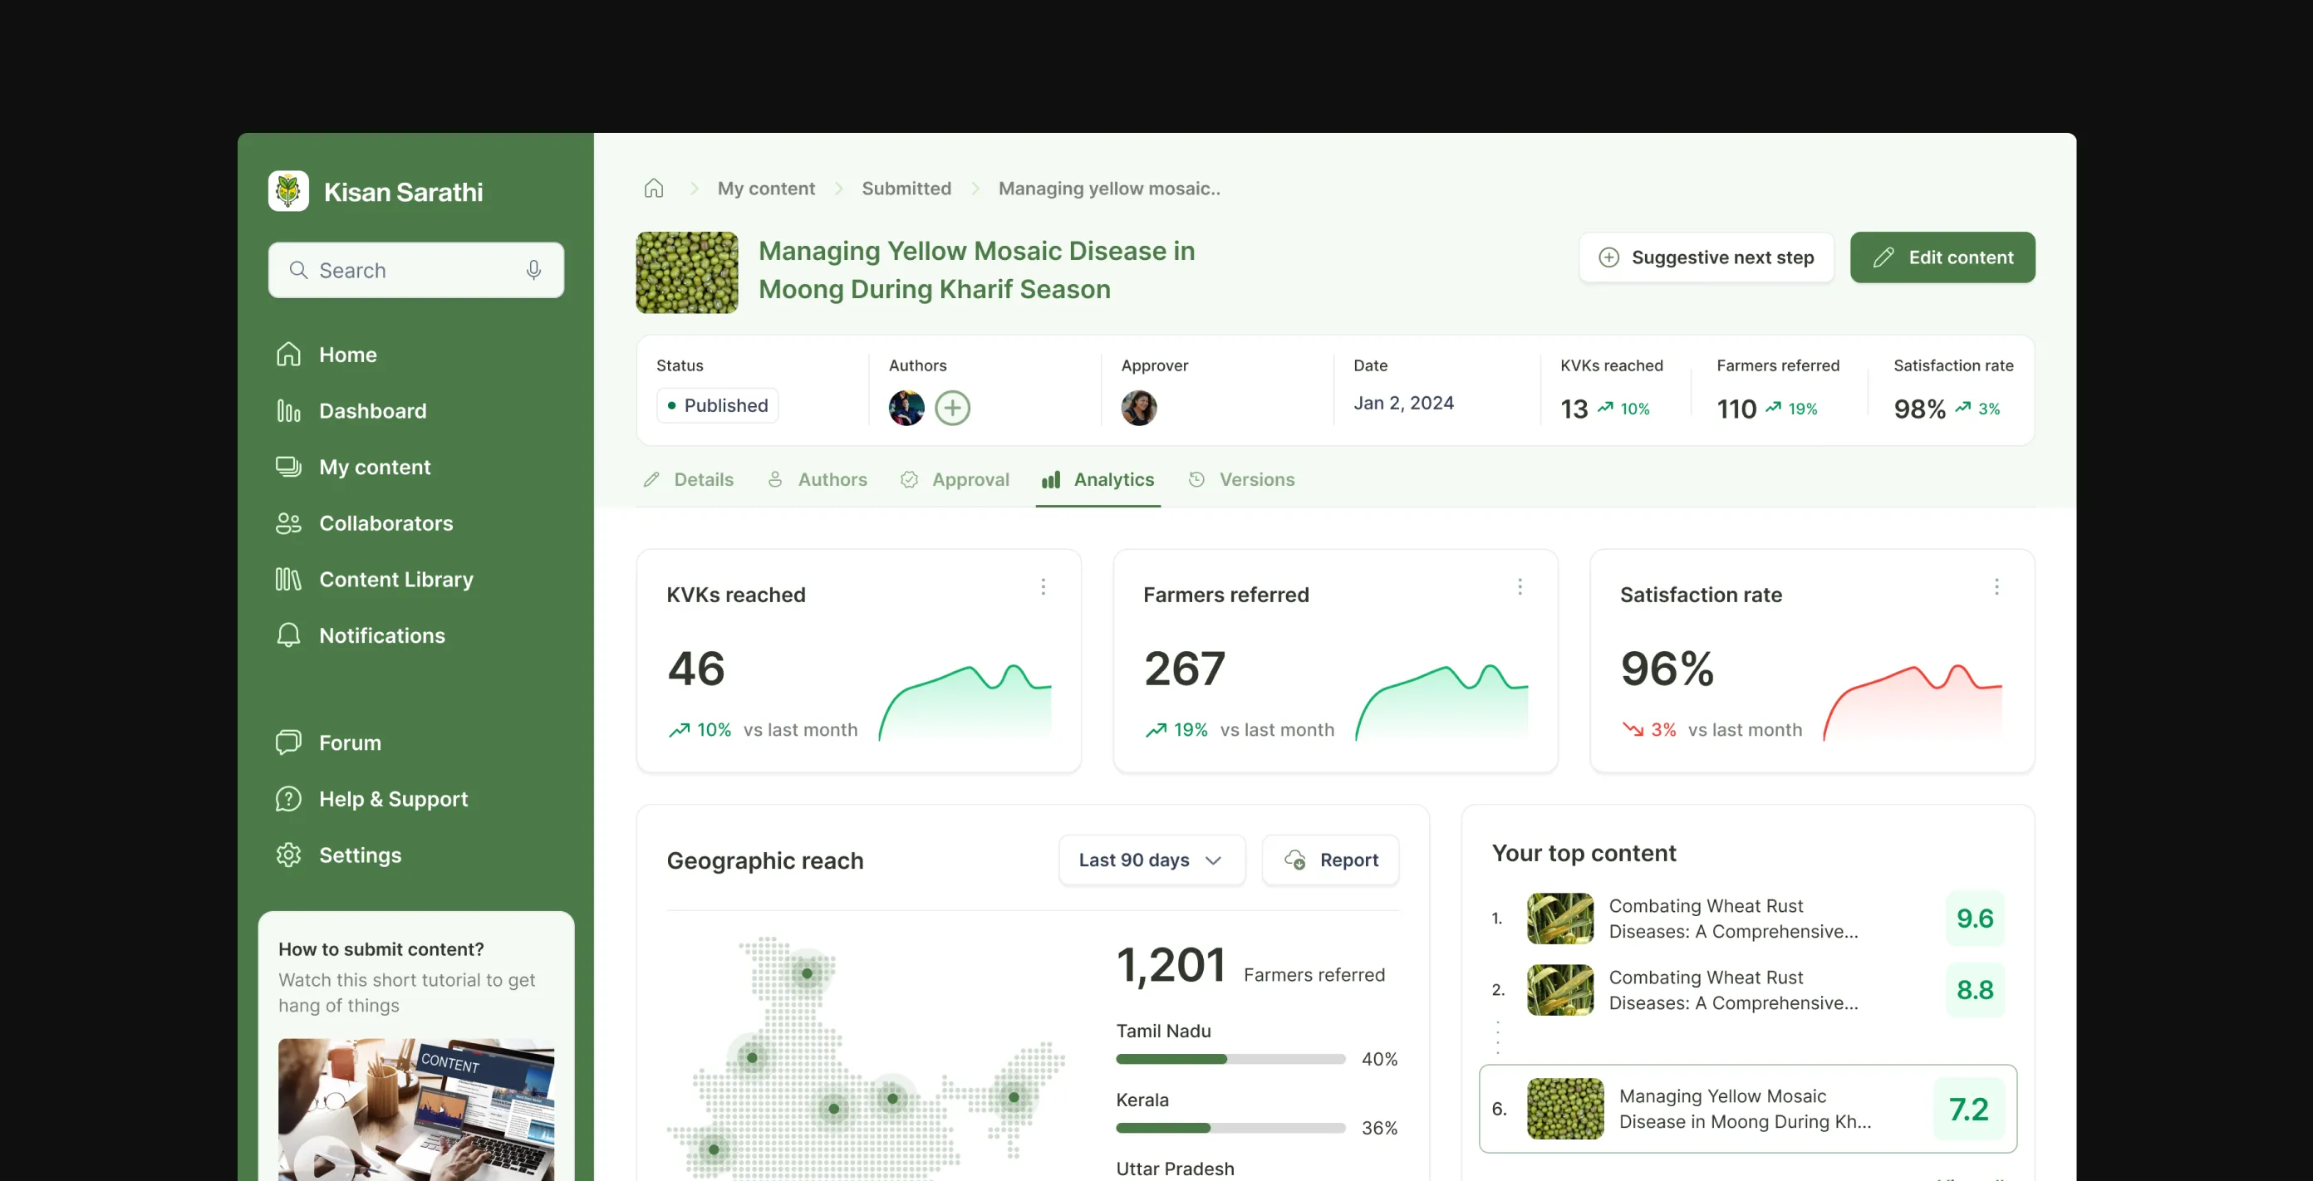Screen dimensions: 2313x1181
Task: Open Farmers referred card options menu
Action: click(x=1520, y=587)
